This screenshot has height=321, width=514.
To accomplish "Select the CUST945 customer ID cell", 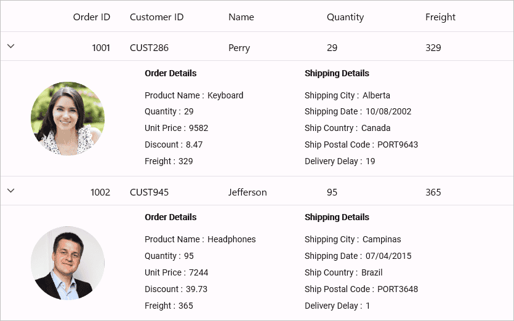I will click(149, 192).
